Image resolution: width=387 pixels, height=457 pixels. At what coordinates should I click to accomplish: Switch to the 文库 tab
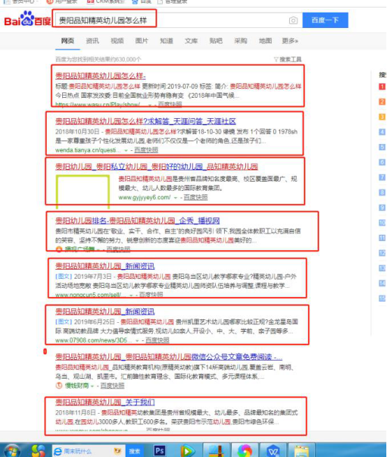click(191, 41)
